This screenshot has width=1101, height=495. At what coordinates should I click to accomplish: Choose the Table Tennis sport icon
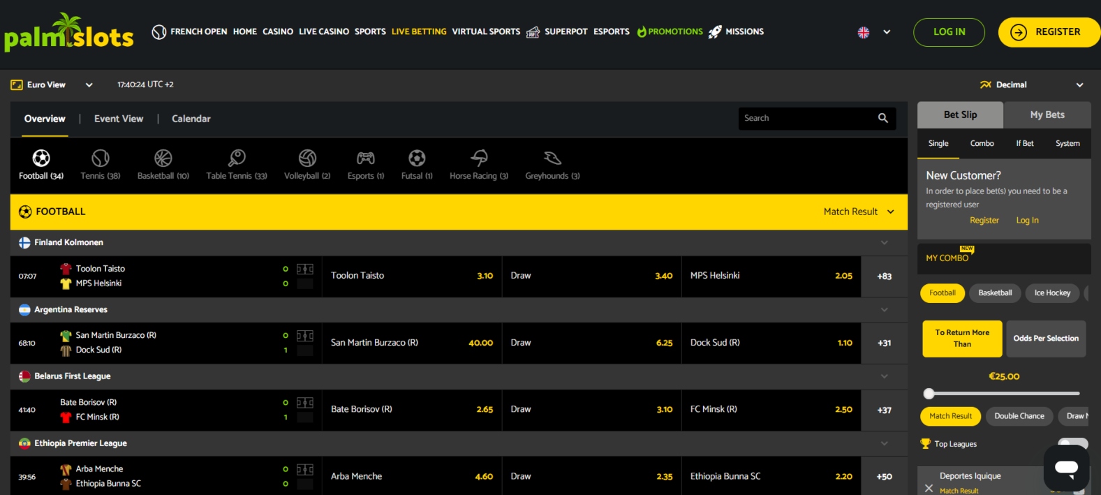(237, 158)
